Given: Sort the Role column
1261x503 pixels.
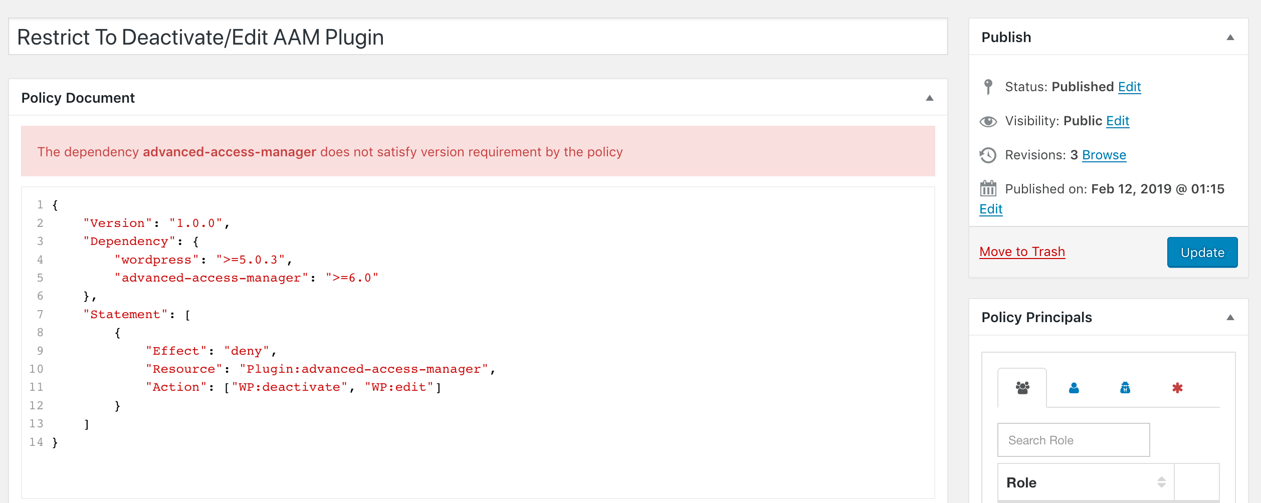Looking at the screenshot, I should (1161, 482).
